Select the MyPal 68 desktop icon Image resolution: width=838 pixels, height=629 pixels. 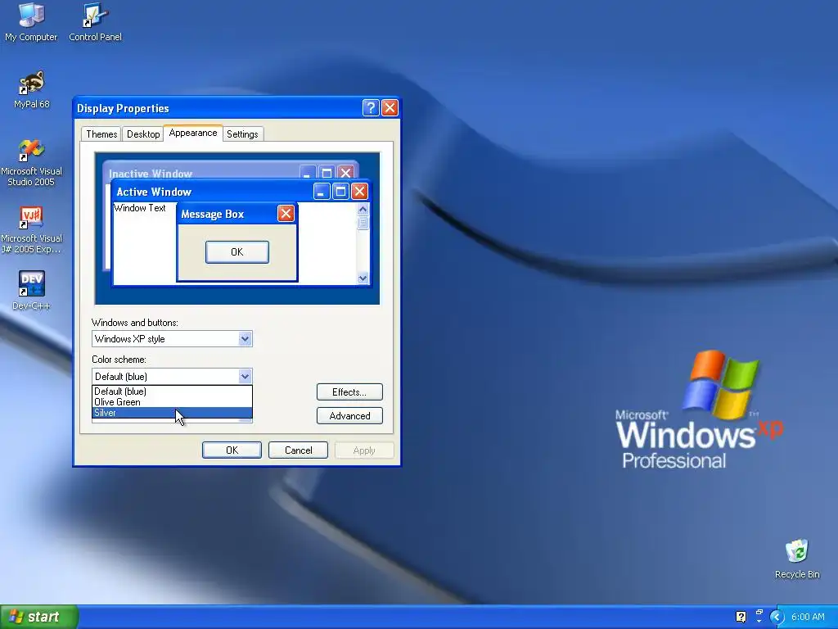(x=32, y=90)
